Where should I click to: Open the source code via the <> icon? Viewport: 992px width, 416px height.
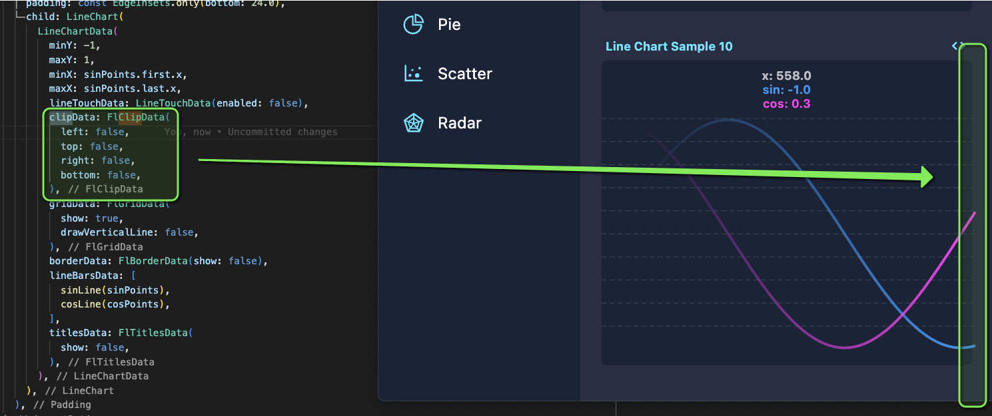click(958, 46)
